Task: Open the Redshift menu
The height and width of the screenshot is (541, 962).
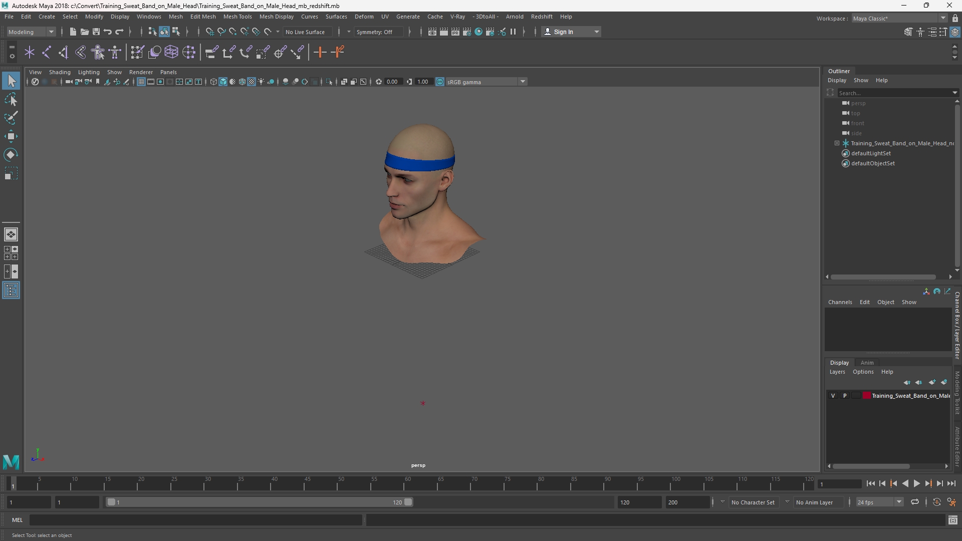Action: coord(541,17)
